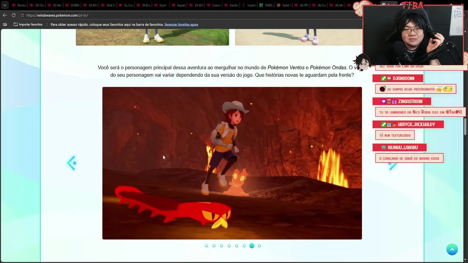The image size is (468, 263).
Task: Switch to the Fyori tab
Action: (x=161, y=5)
